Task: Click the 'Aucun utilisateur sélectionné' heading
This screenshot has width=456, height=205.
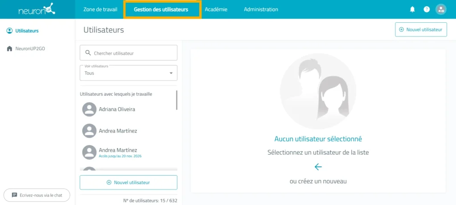Action: (318, 139)
